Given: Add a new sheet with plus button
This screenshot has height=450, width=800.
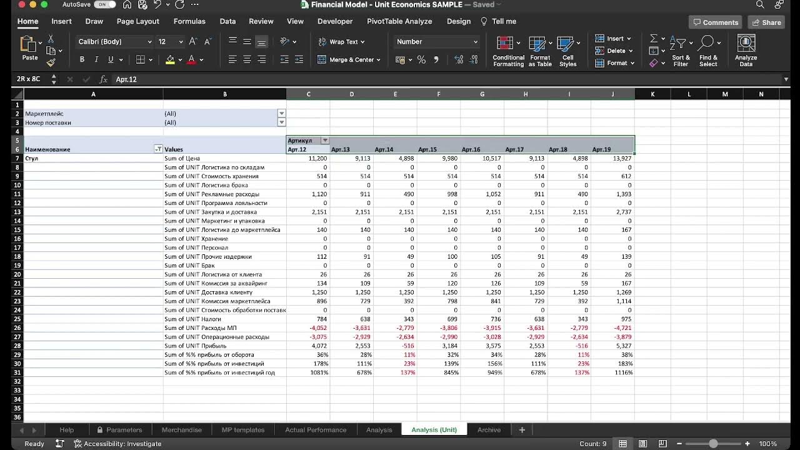Looking at the screenshot, I should [522, 430].
